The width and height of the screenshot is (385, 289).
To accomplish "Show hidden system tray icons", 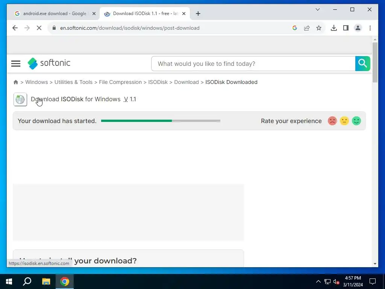I will click(318, 281).
